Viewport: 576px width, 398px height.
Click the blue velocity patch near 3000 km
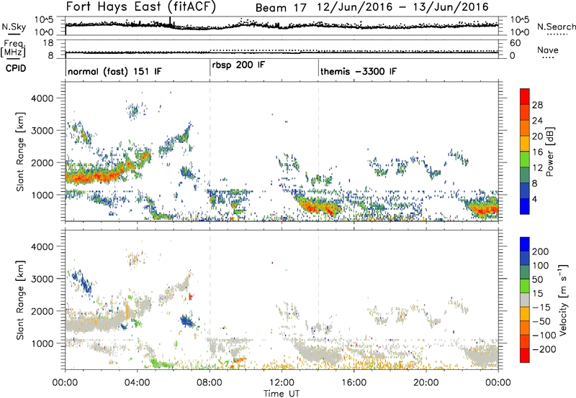[81, 280]
